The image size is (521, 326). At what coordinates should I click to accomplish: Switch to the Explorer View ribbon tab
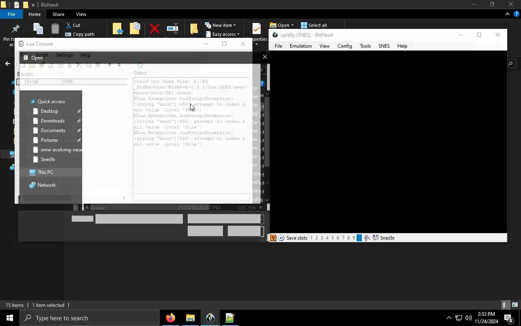point(81,14)
